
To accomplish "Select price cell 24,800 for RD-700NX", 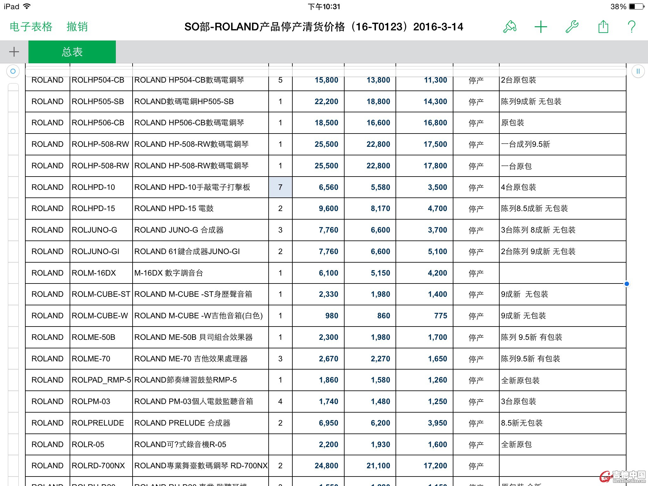I will coord(318,466).
